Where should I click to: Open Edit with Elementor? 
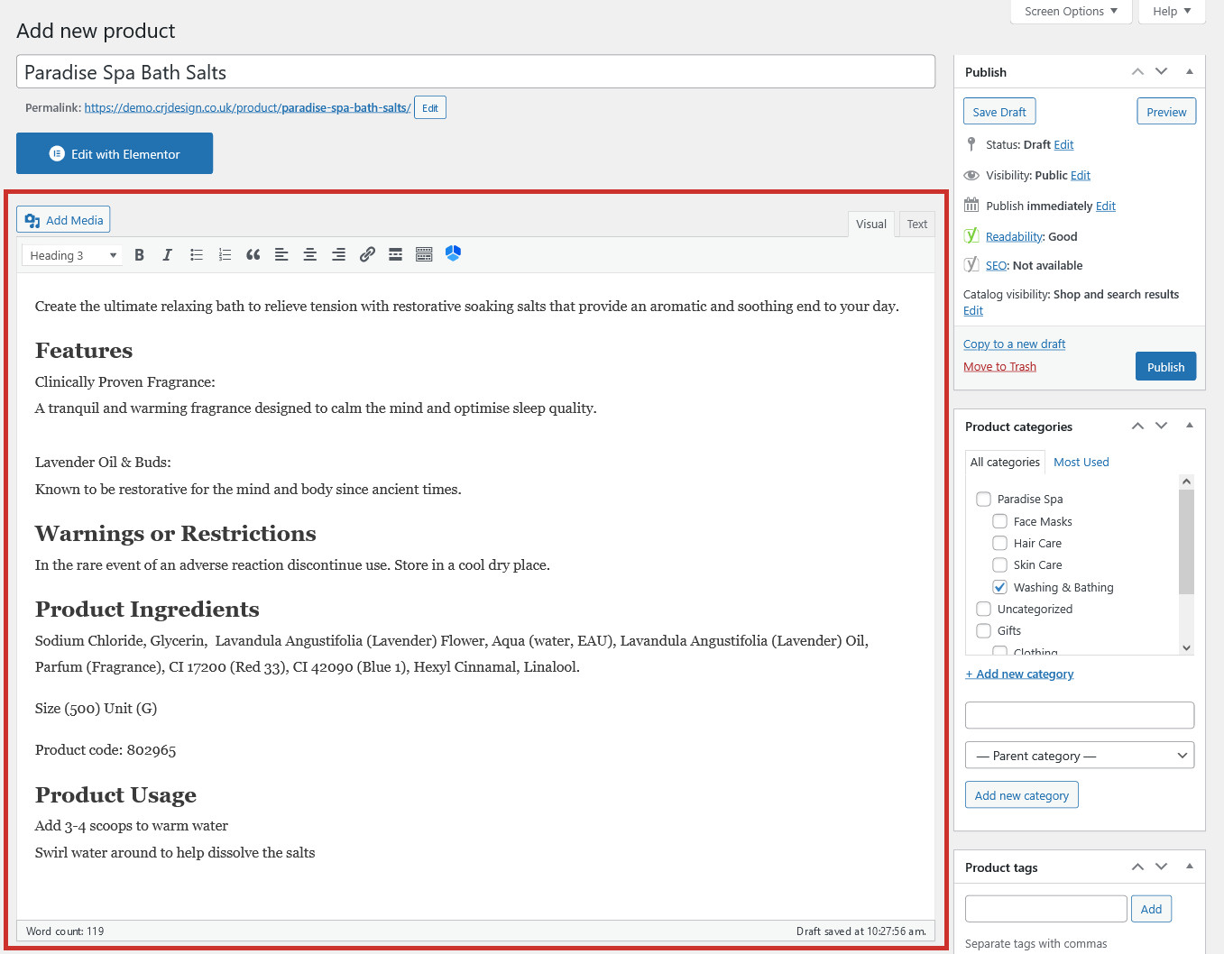115,153
